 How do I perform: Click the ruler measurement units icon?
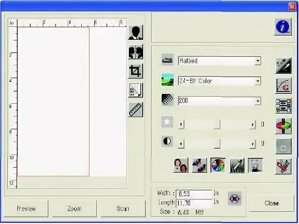click(136, 110)
